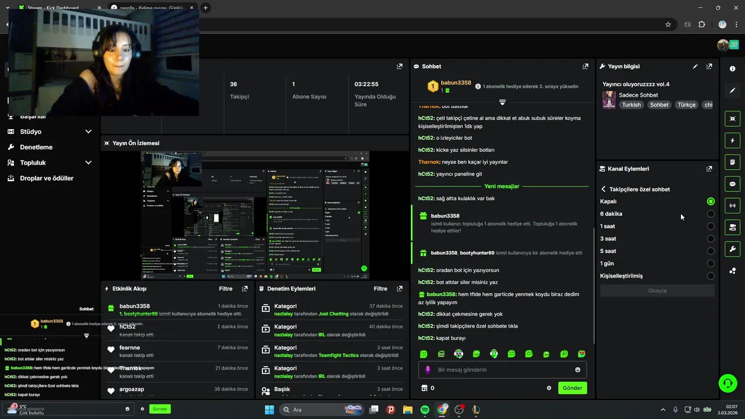
Task: Pop out the Kanal Eylemleri panel
Action: [709, 169]
